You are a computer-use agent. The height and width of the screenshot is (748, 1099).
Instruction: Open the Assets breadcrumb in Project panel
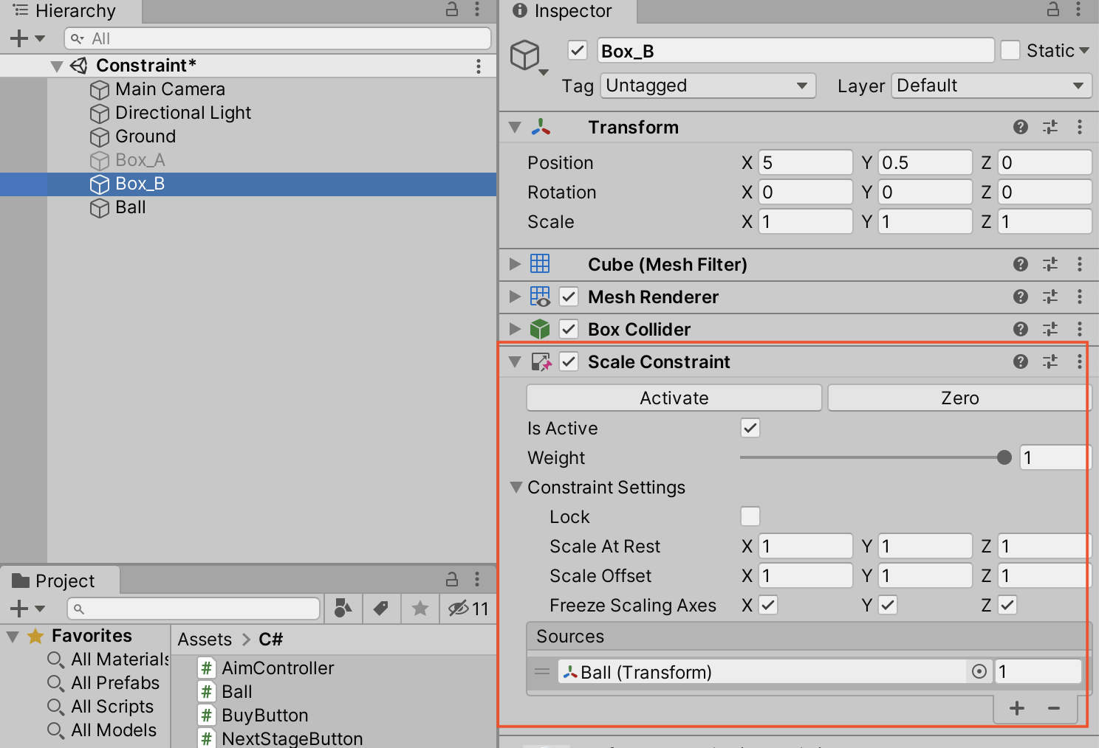pos(205,639)
